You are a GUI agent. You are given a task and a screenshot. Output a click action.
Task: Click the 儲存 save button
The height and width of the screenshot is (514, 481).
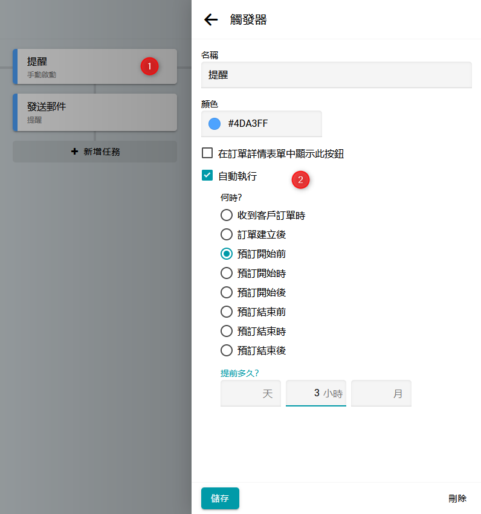pos(220,498)
